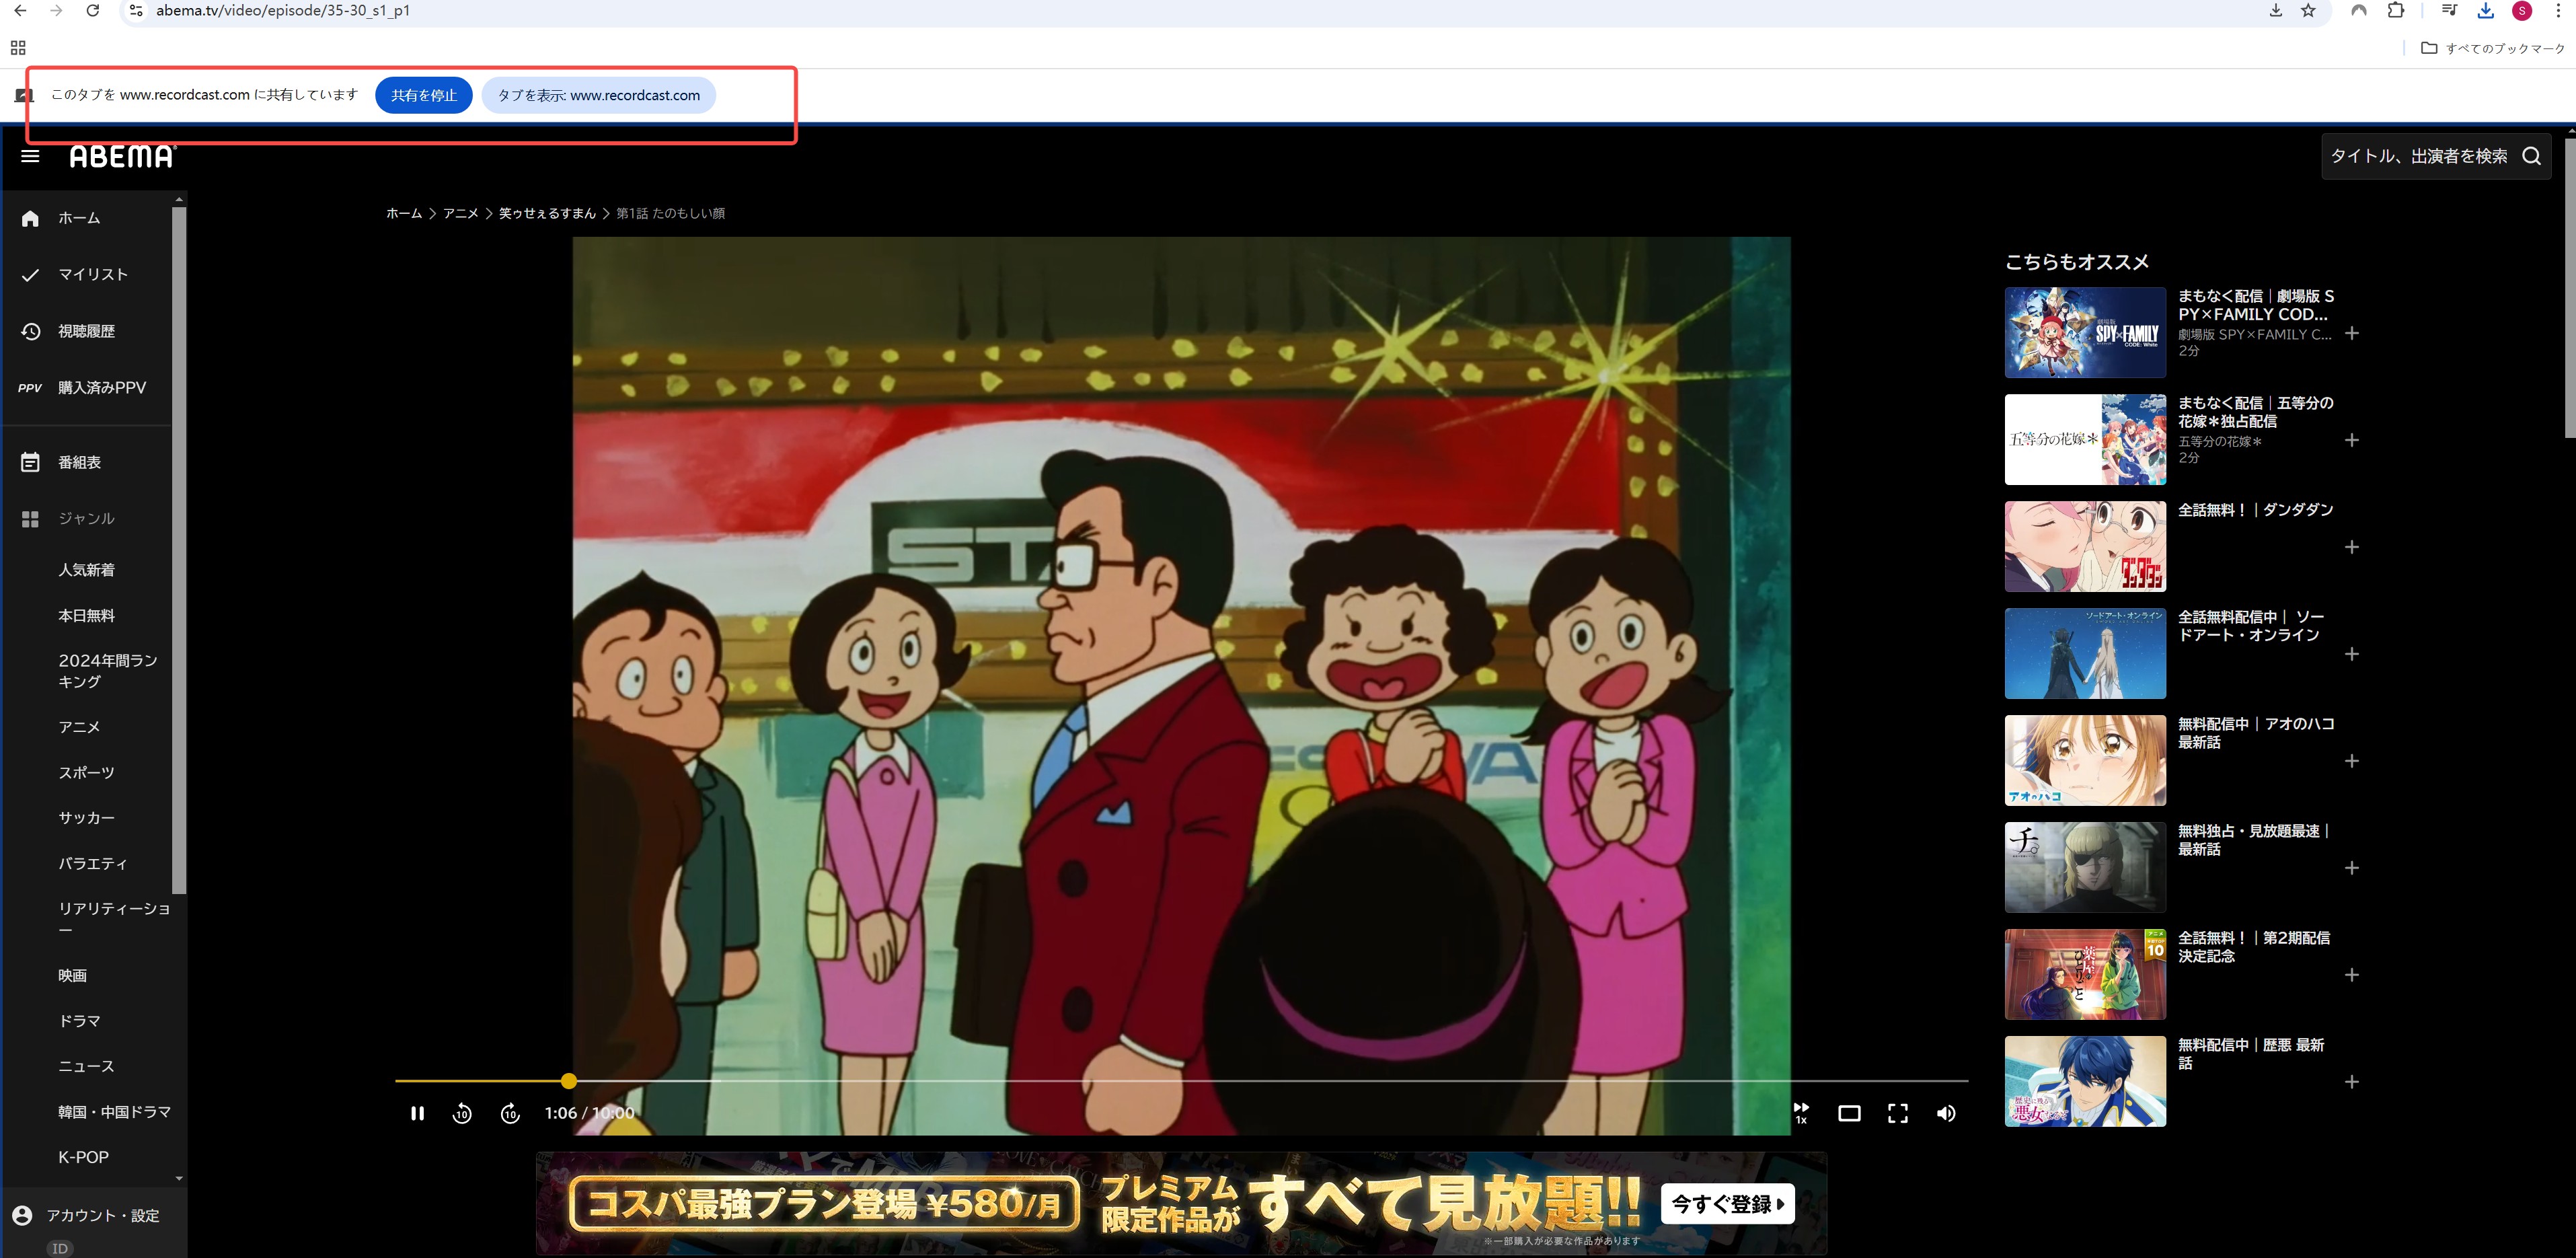Add 第2期配信決定記念 item to my list

point(2352,975)
